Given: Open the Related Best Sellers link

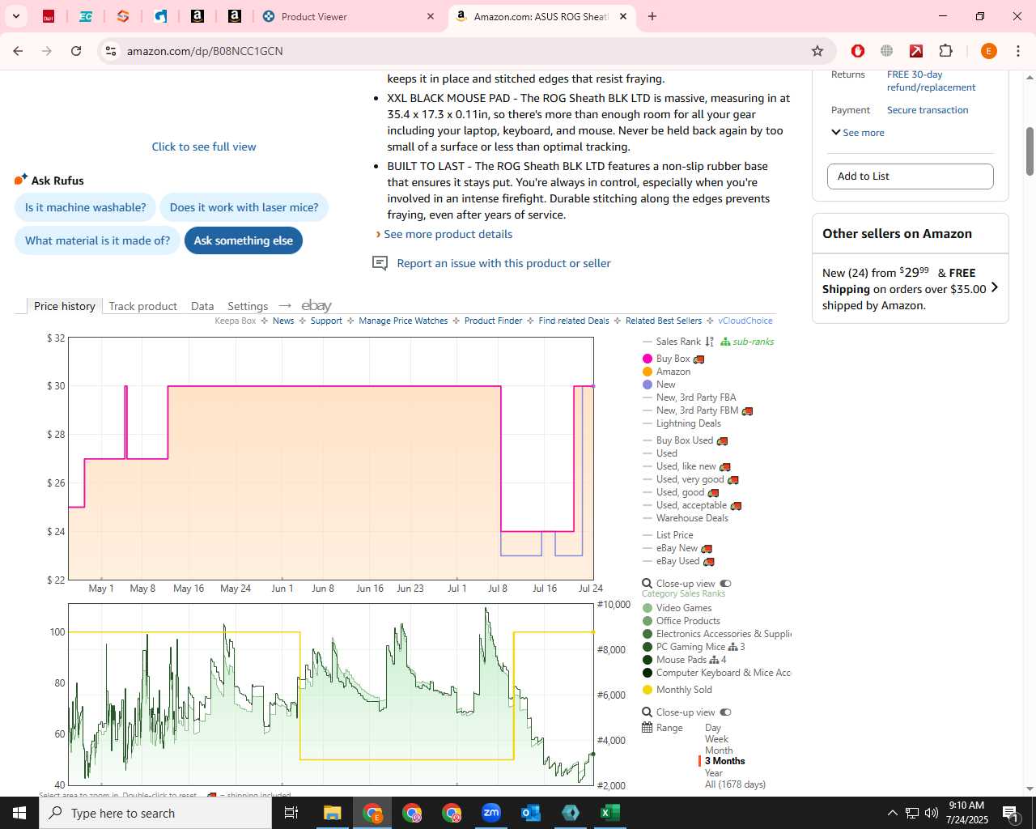Looking at the screenshot, I should pos(664,321).
